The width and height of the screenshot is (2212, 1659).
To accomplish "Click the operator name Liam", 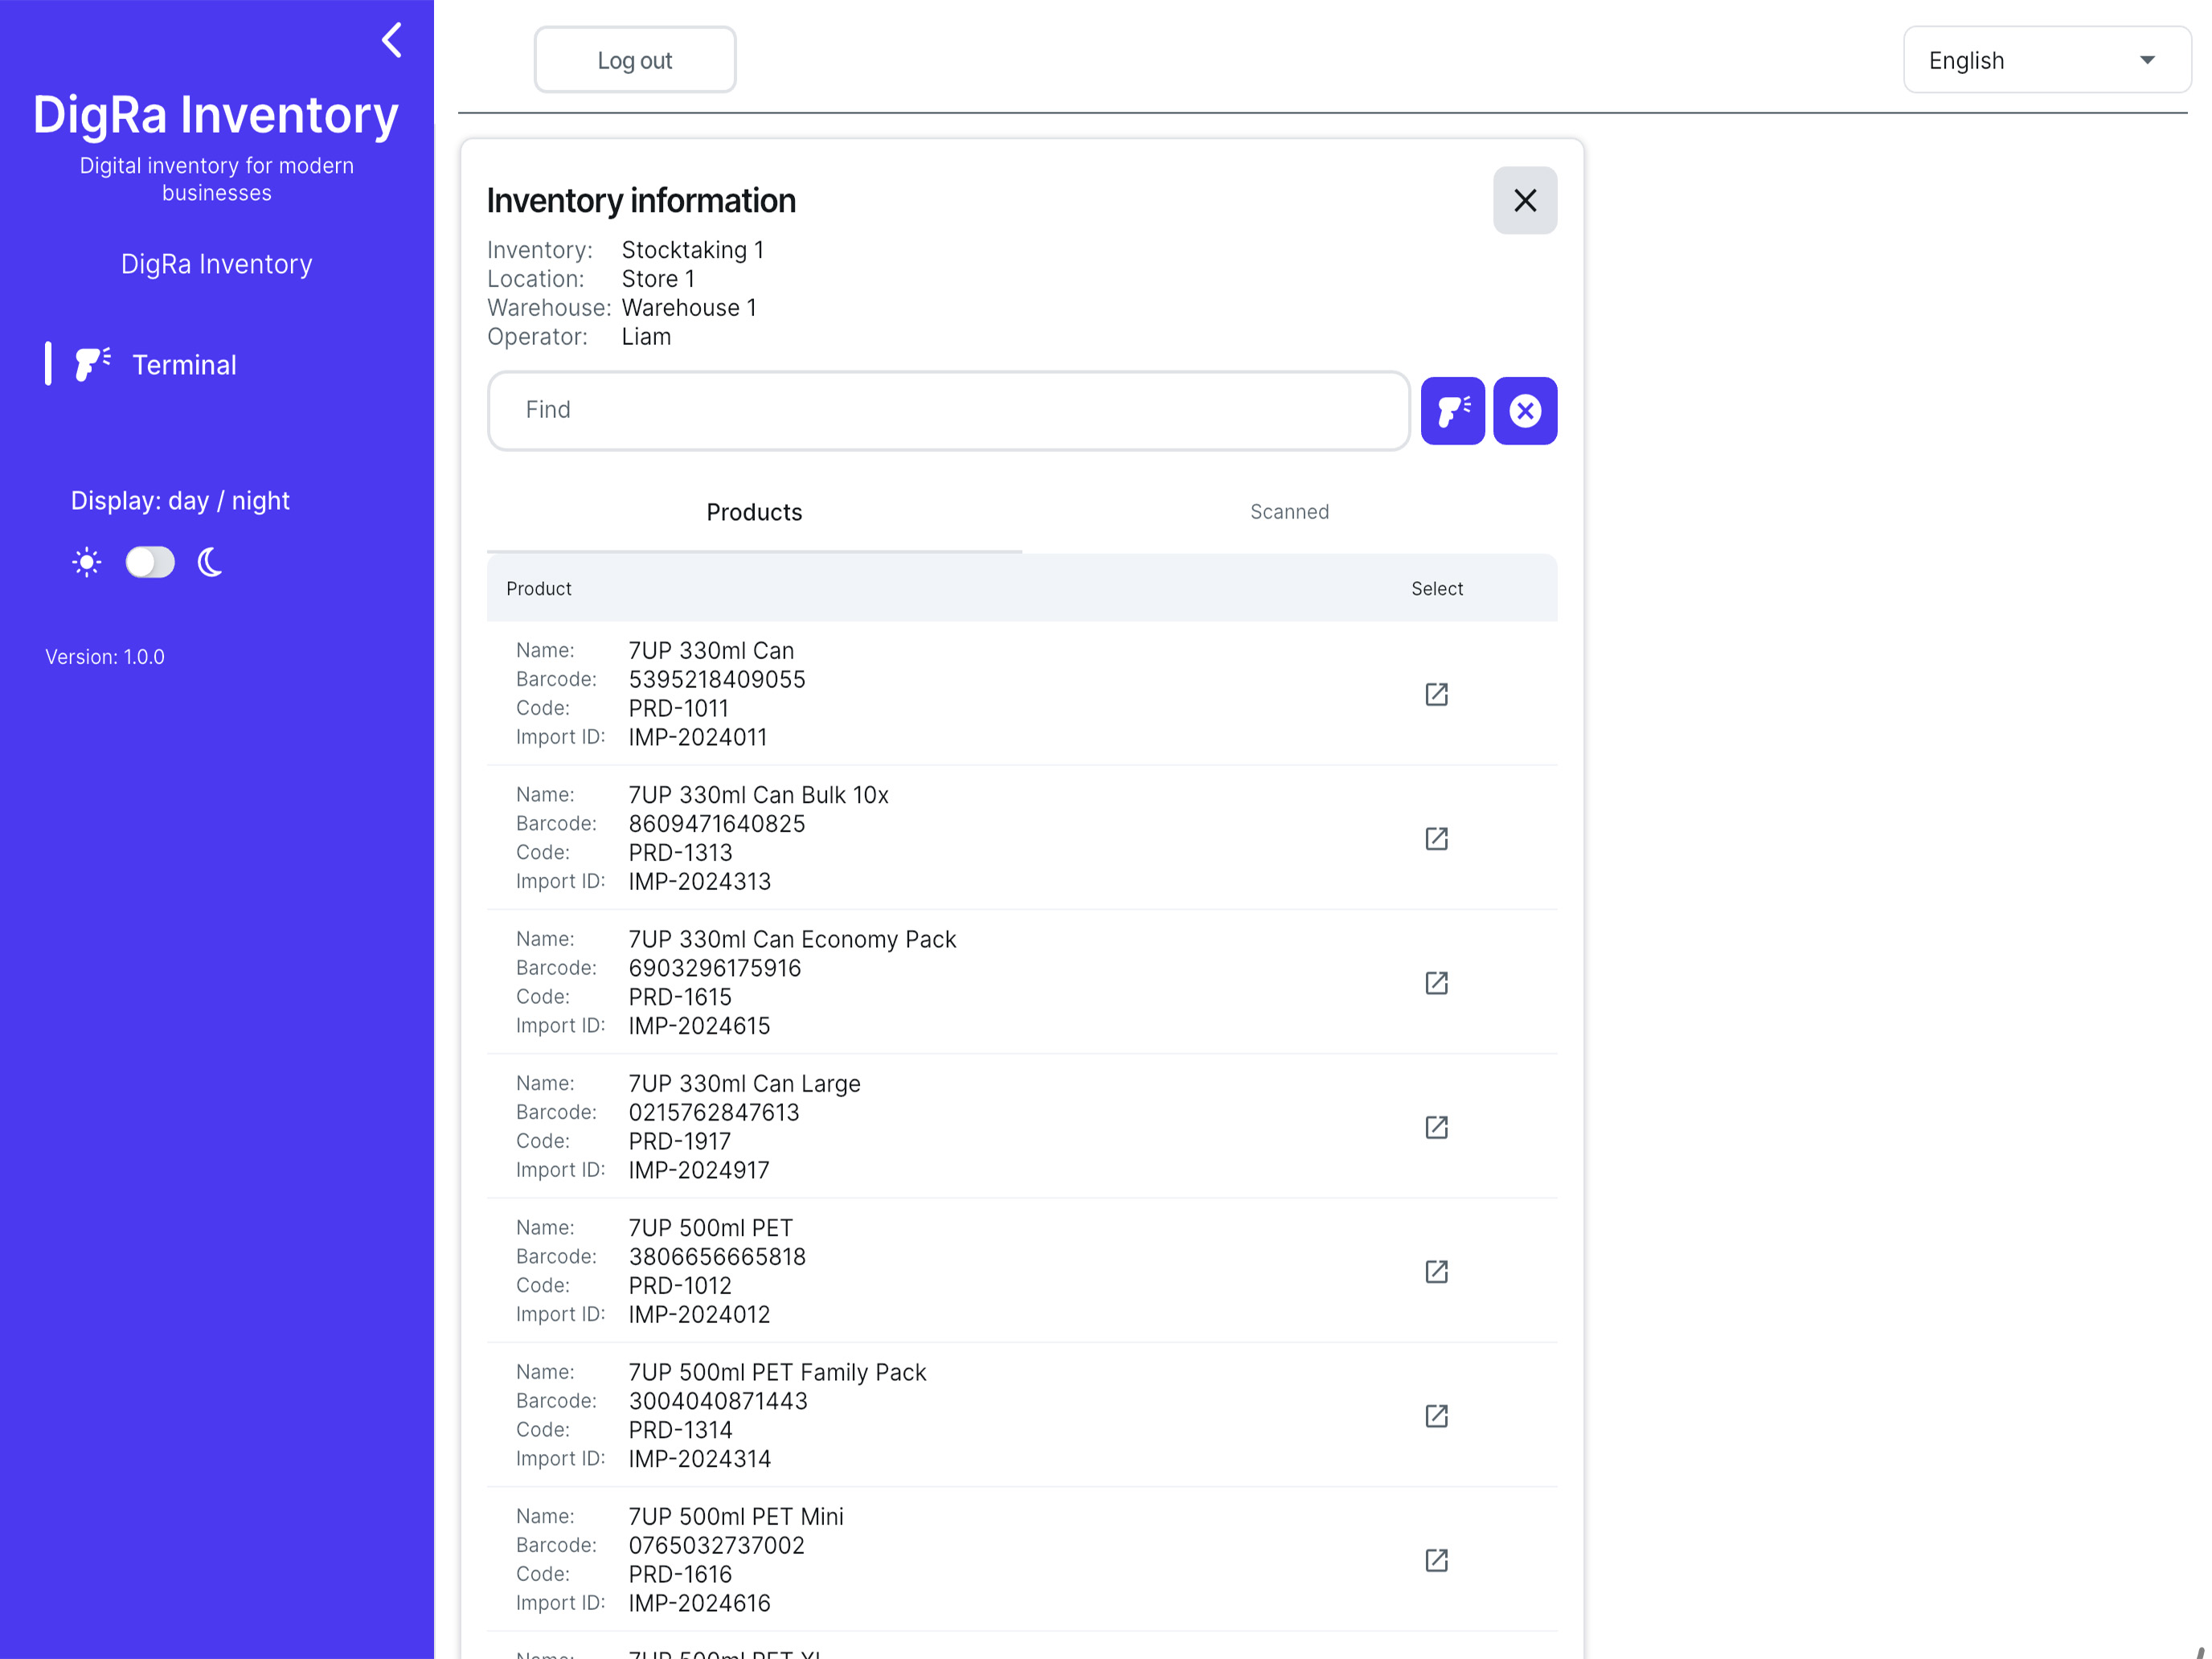I will click(x=646, y=337).
